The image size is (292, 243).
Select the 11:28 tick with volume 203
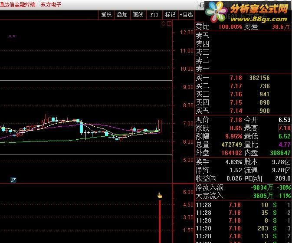point(243,228)
